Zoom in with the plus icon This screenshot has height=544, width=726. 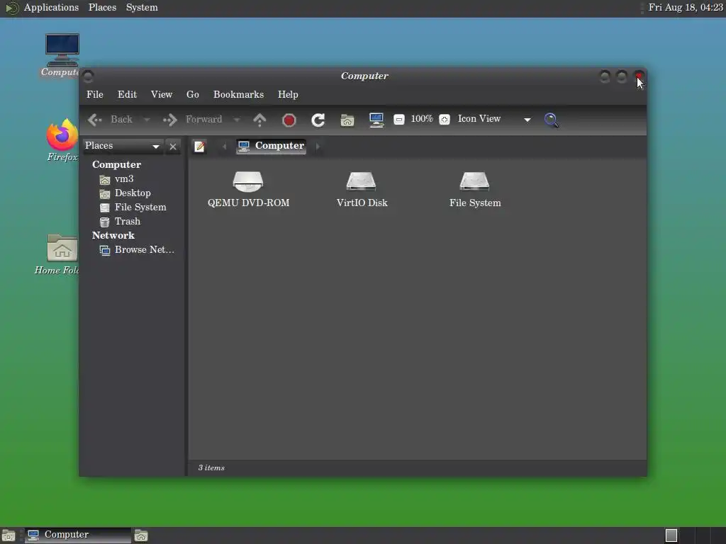point(444,119)
